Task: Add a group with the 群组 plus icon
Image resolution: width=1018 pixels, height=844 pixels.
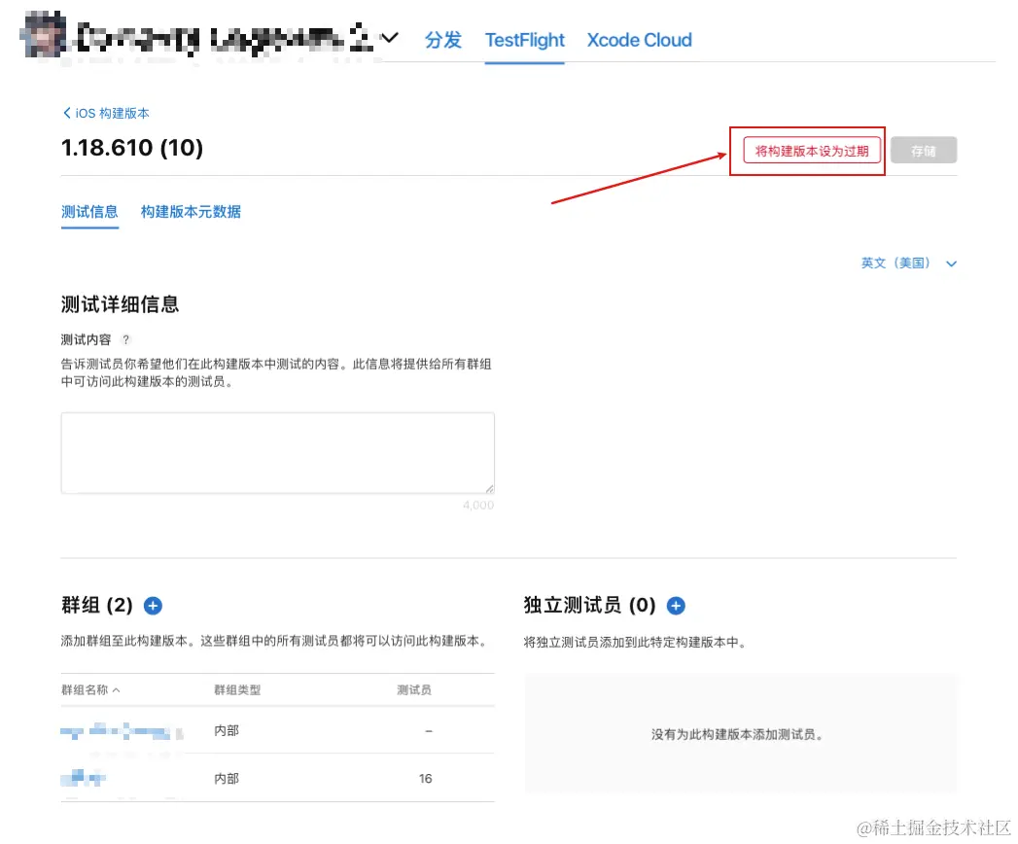Action: click(x=153, y=606)
